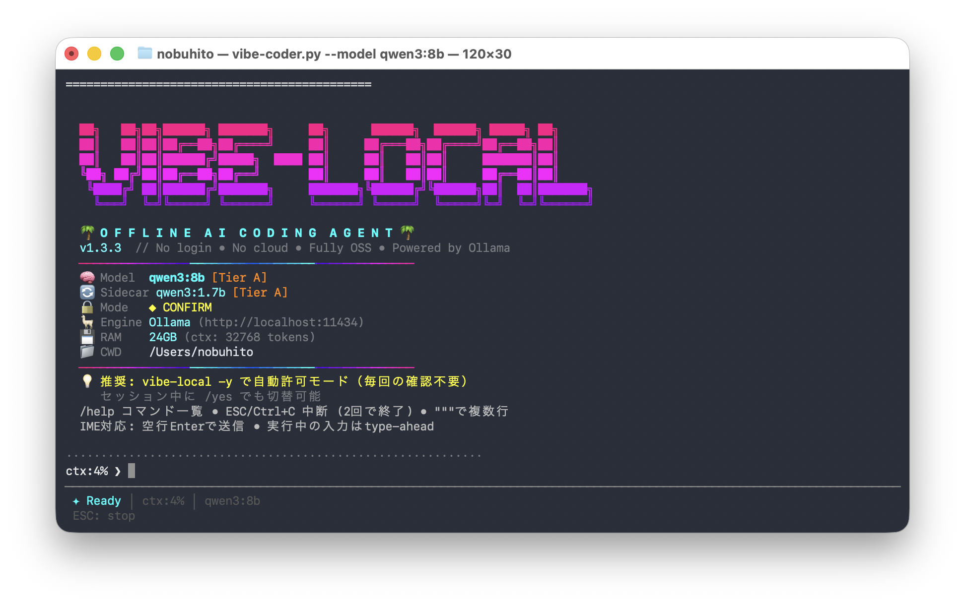Click the prompt input cursor
This screenshot has height=606, width=965.
click(132, 471)
